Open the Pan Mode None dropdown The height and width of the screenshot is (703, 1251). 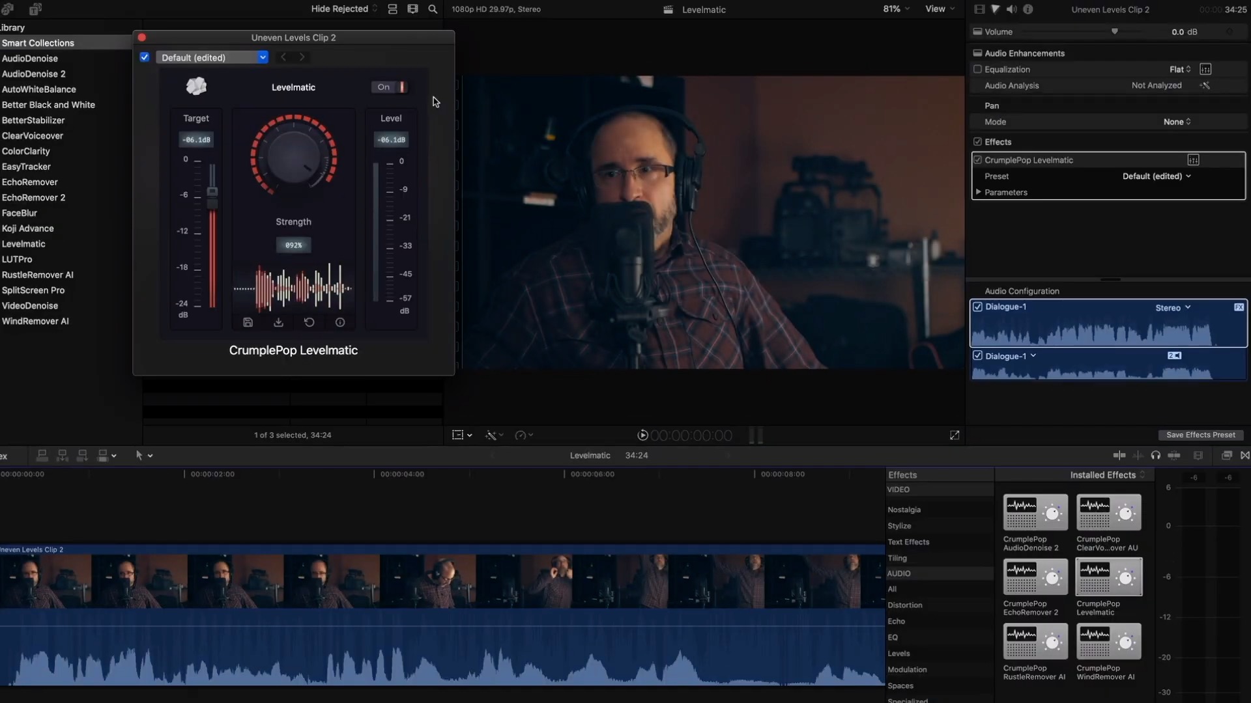(1177, 122)
